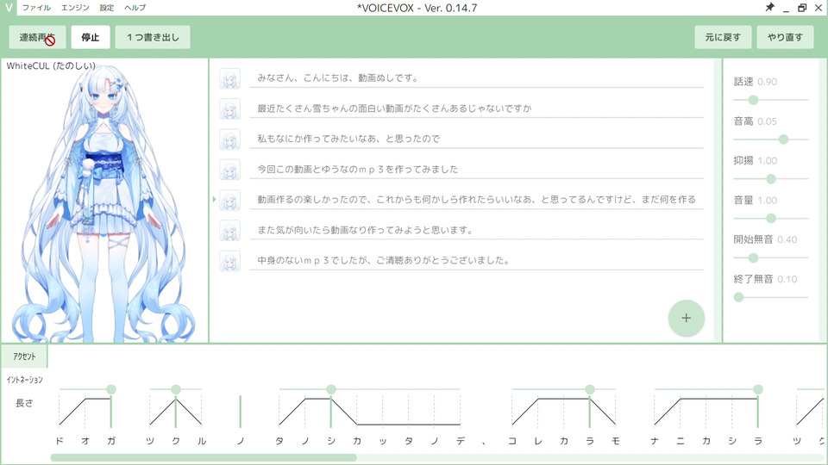Add a new text line with plus button
Image resolution: width=828 pixels, height=465 pixels.
tap(686, 318)
